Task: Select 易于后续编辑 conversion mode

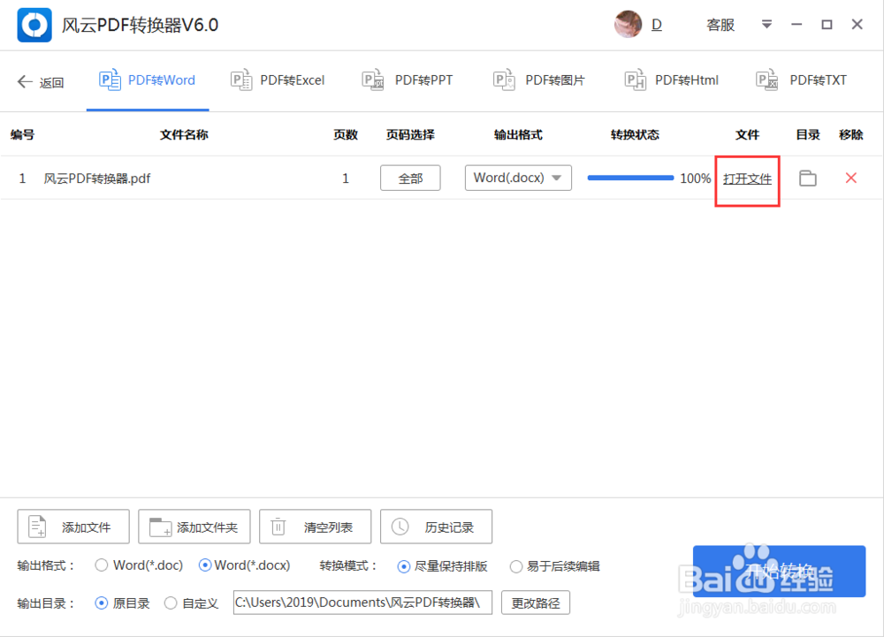Action: coord(516,566)
